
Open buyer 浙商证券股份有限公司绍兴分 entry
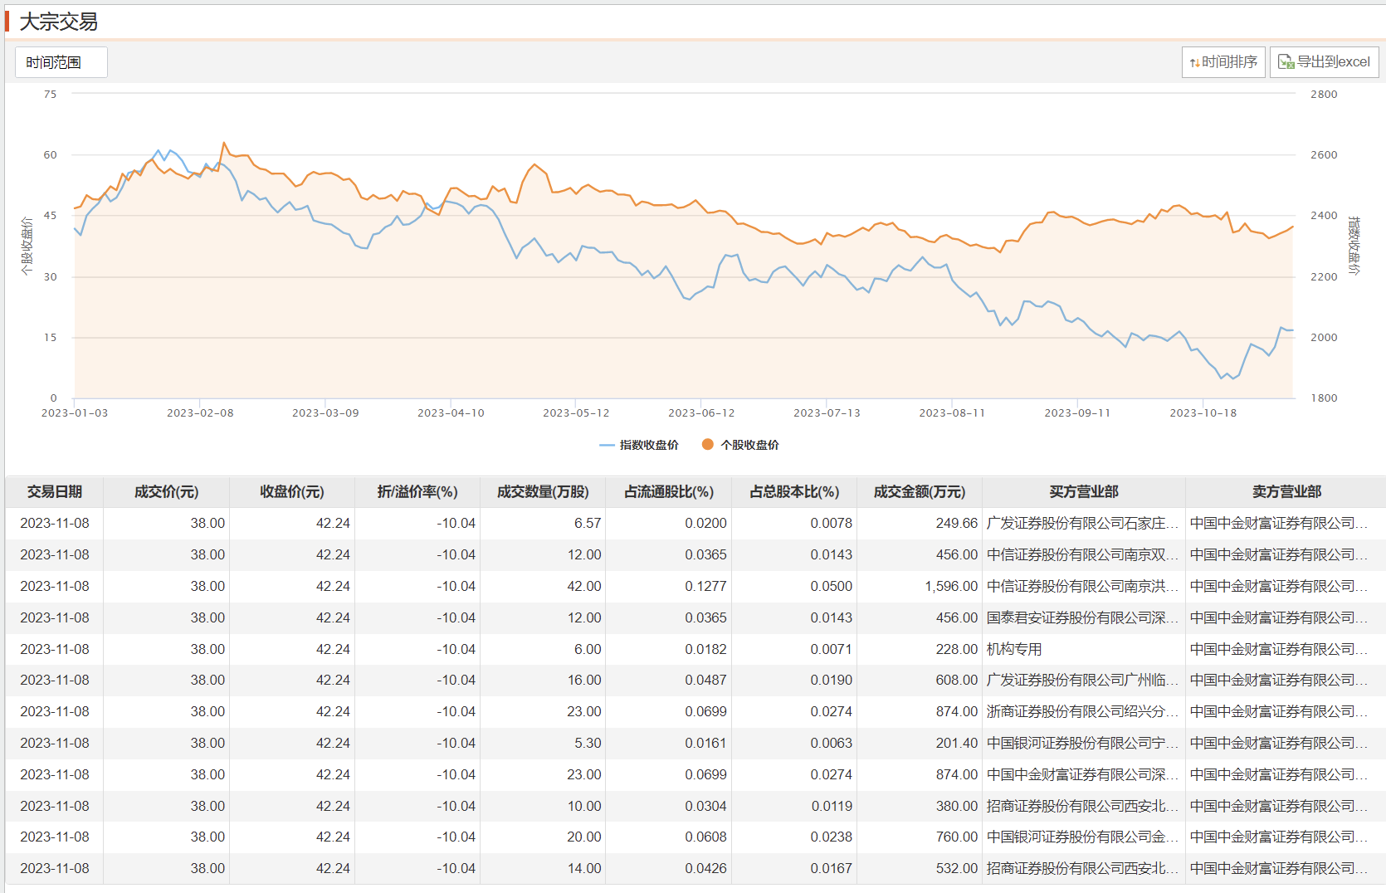point(1081,712)
